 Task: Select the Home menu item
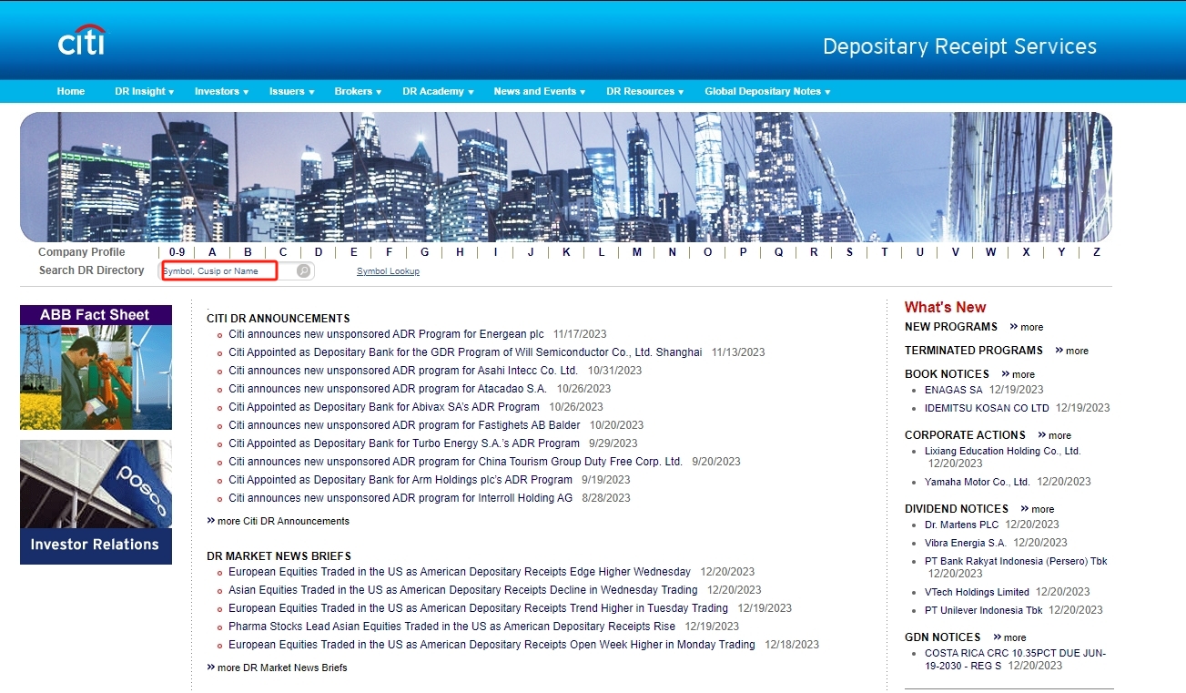click(x=70, y=91)
